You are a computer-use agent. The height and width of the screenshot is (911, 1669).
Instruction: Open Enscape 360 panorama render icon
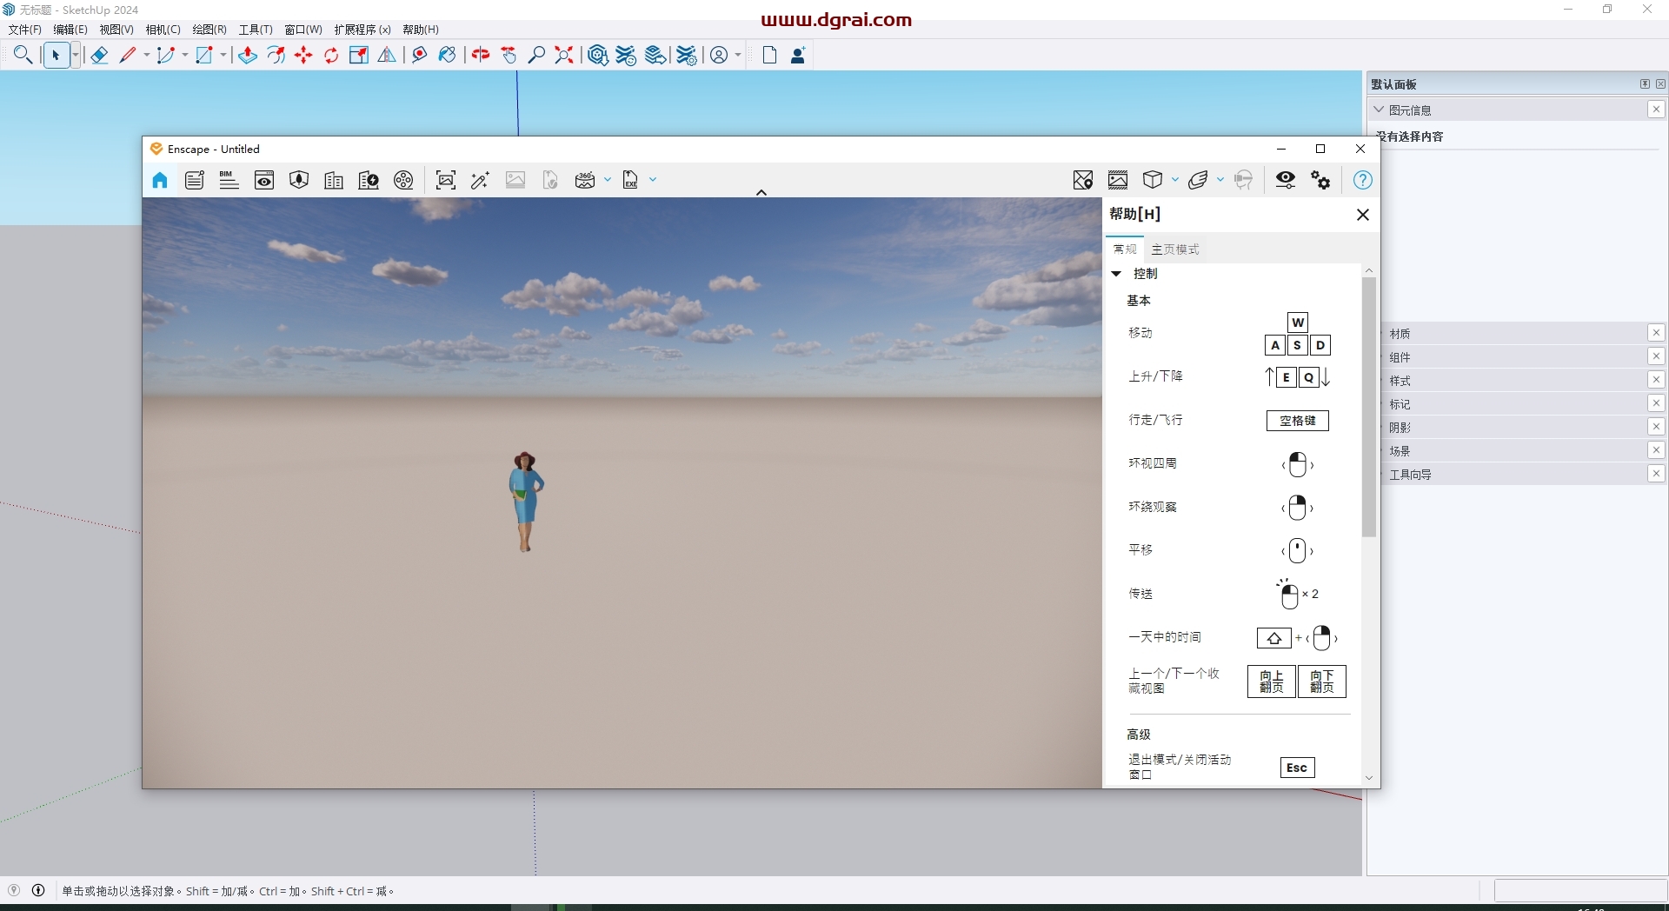tap(585, 180)
